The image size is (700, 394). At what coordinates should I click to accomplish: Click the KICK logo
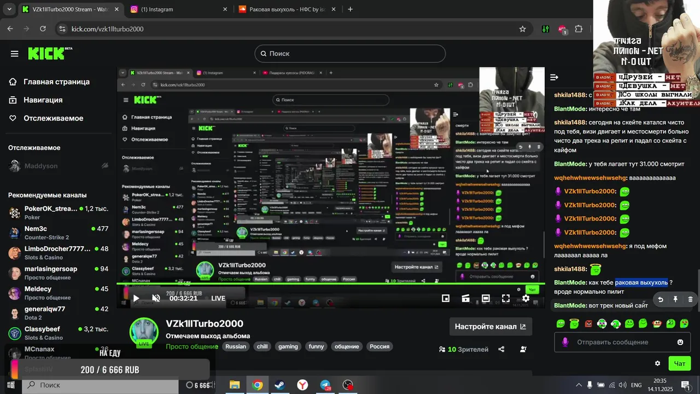[x=50, y=53]
